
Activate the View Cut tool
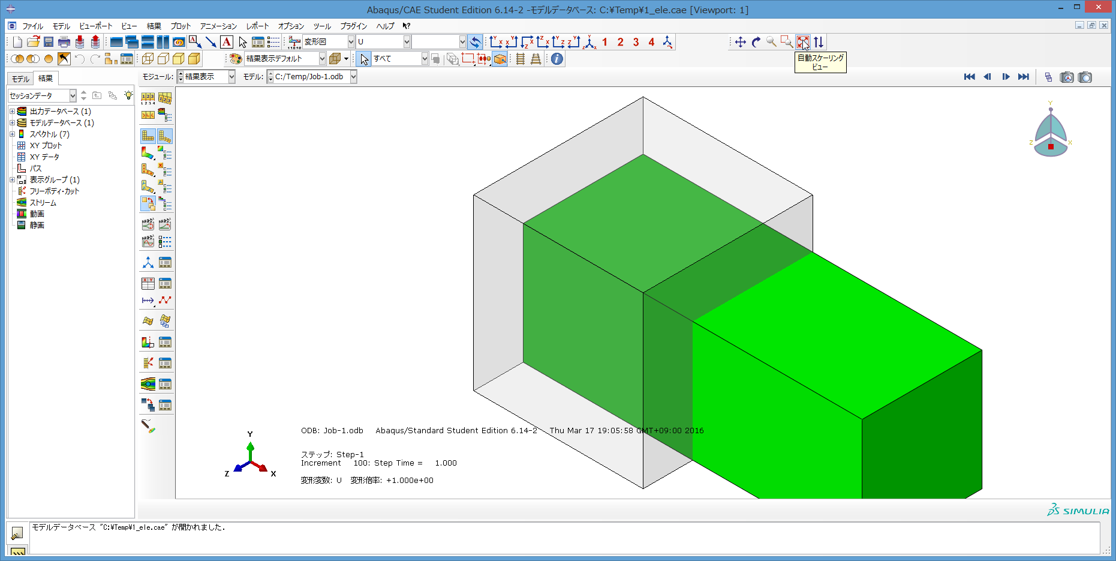148,342
